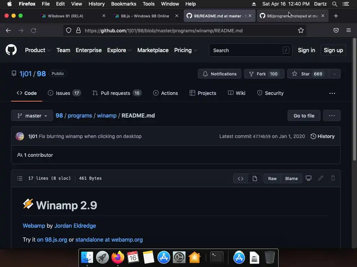357x267 pixels.
Task: Close the 98/programs notepad browser tab
Action: (322, 16)
